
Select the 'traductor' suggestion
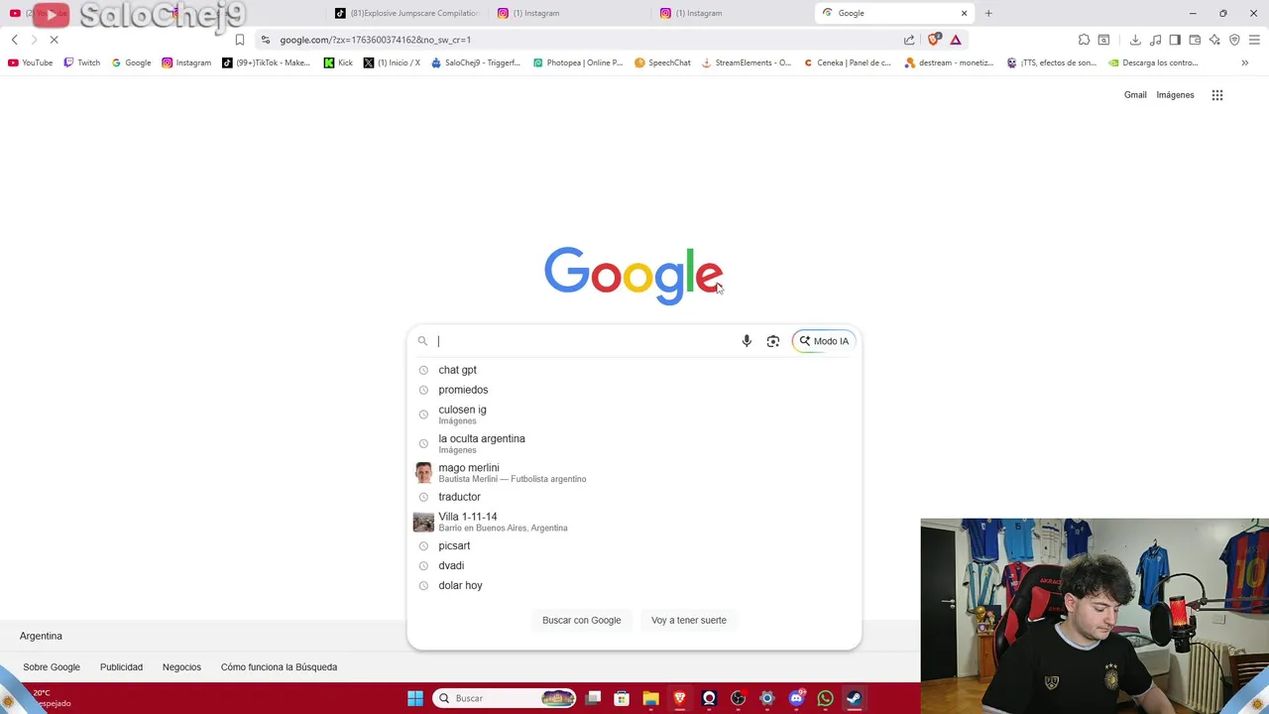click(634, 497)
